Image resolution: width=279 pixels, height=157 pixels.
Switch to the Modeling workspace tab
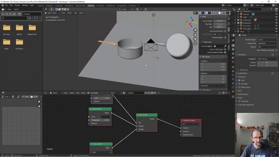point(49,6)
